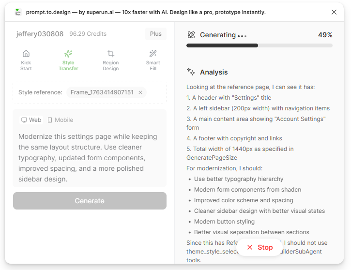Click 'Cleaner sidebar design with better visual states'
351x270 pixels.
[259, 210]
